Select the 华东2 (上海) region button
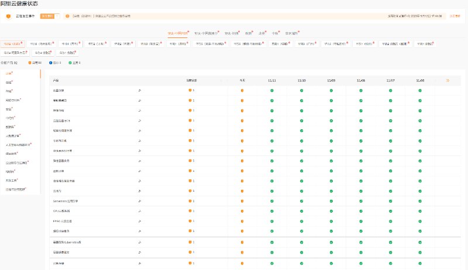This screenshot has width=468, height=270. pyautogui.click(x=97, y=44)
